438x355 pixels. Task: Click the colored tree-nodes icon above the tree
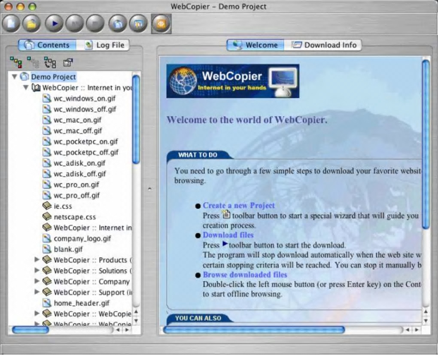[16, 62]
